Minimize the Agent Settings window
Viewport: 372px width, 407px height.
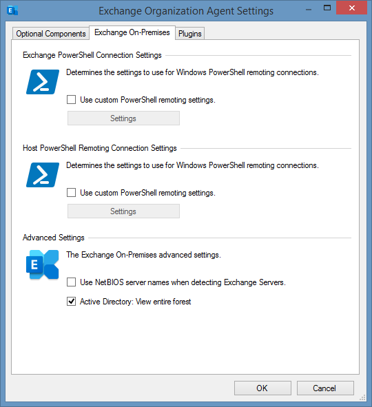pyautogui.click(x=309, y=10)
